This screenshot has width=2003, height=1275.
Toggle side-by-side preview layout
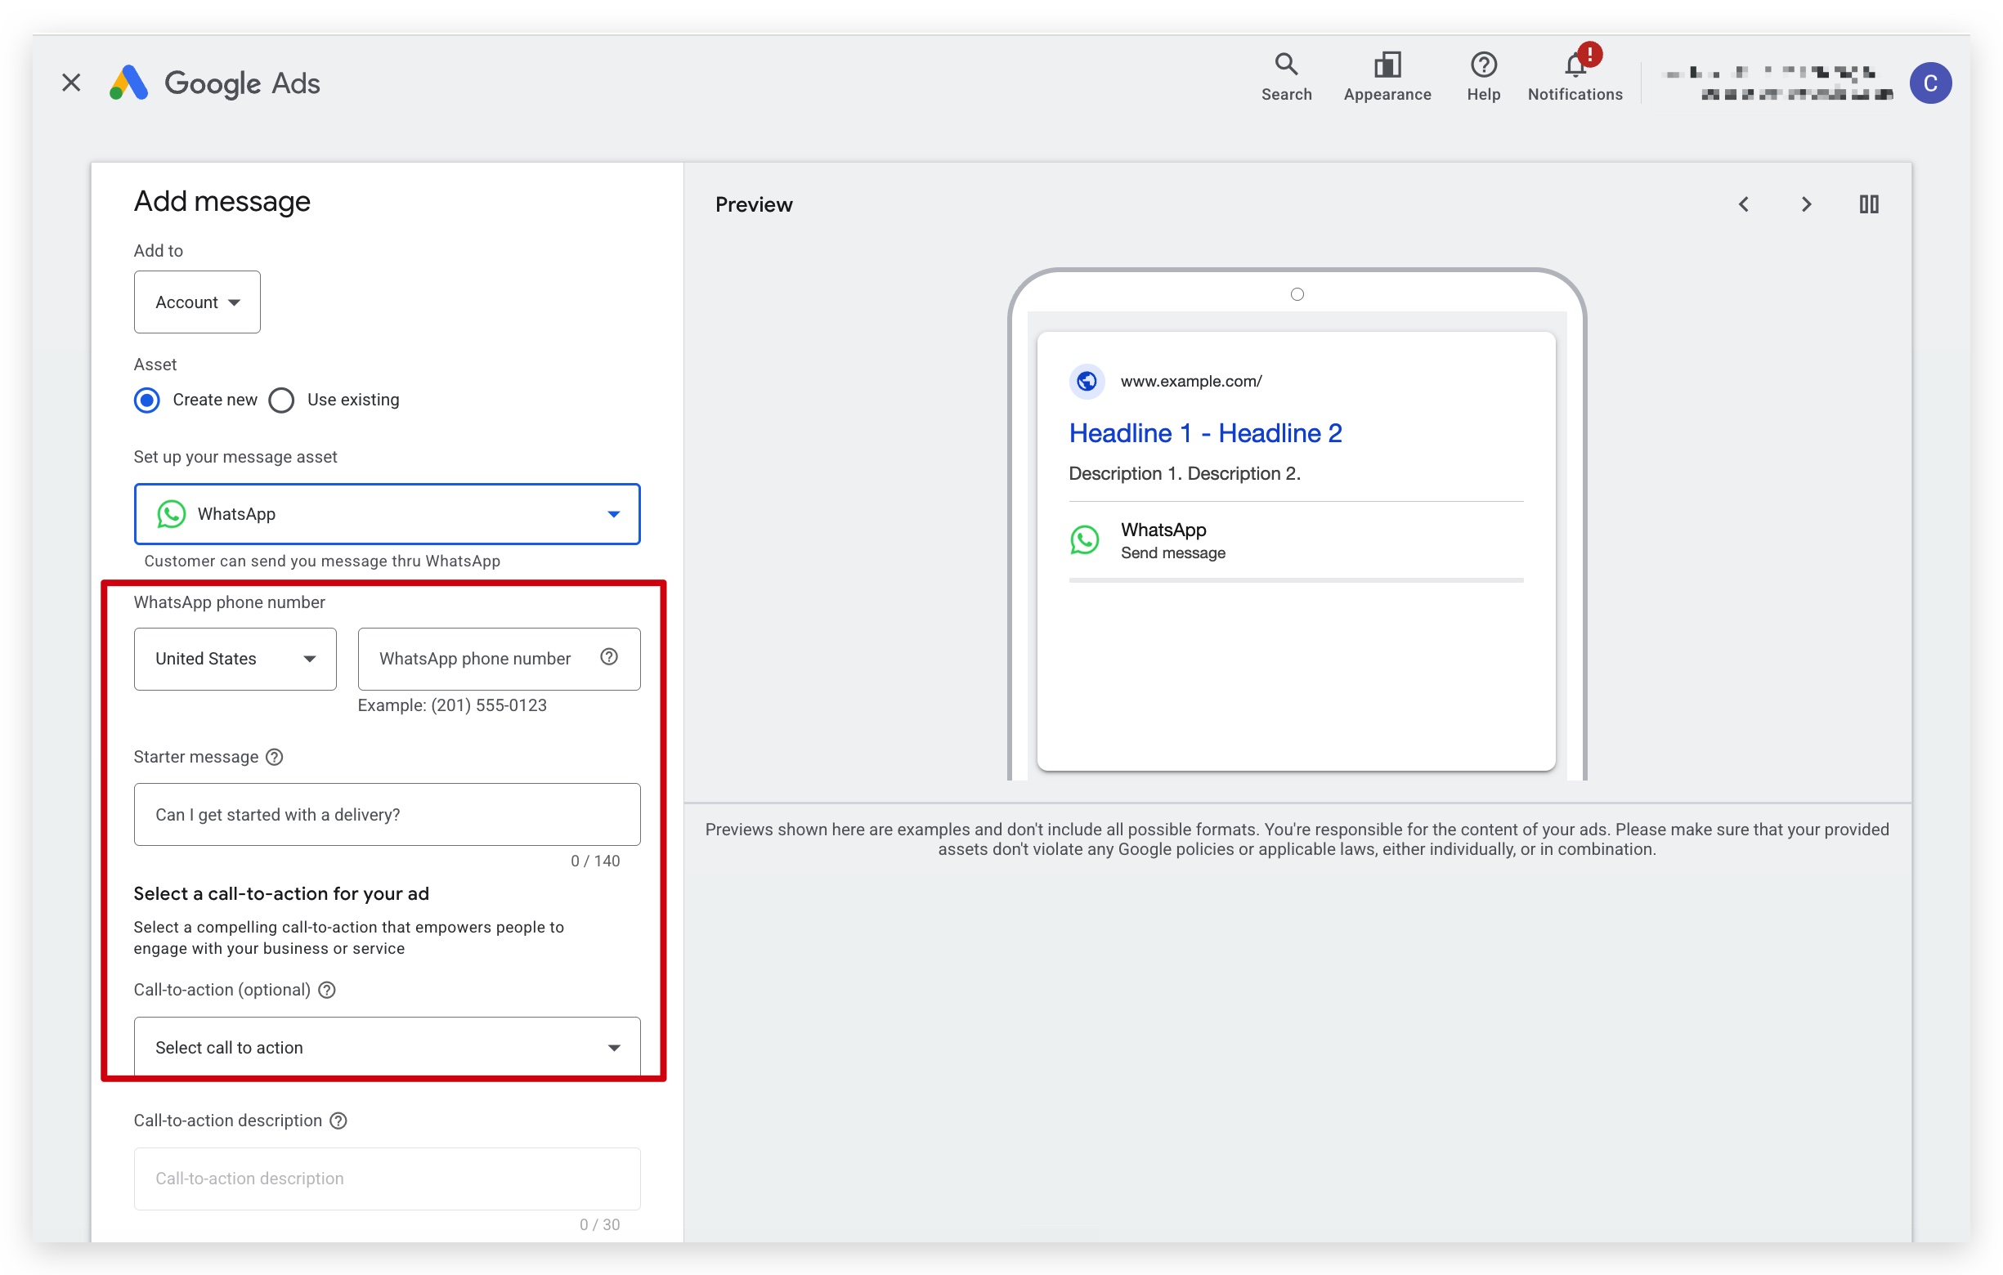(x=1868, y=204)
